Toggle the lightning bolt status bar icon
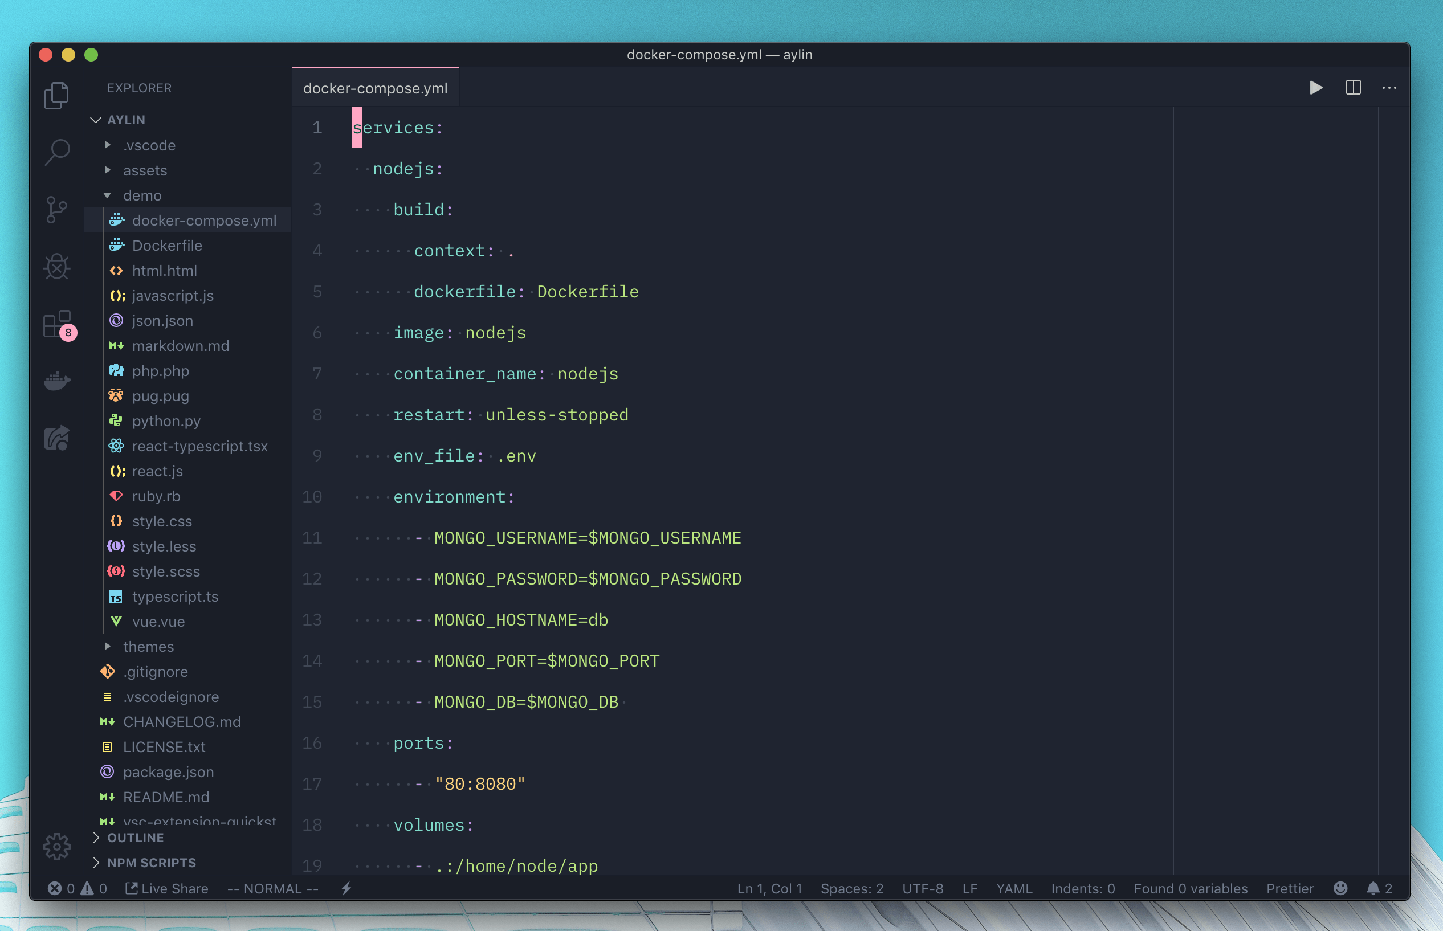This screenshot has height=931, width=1443. pos(346,888)
